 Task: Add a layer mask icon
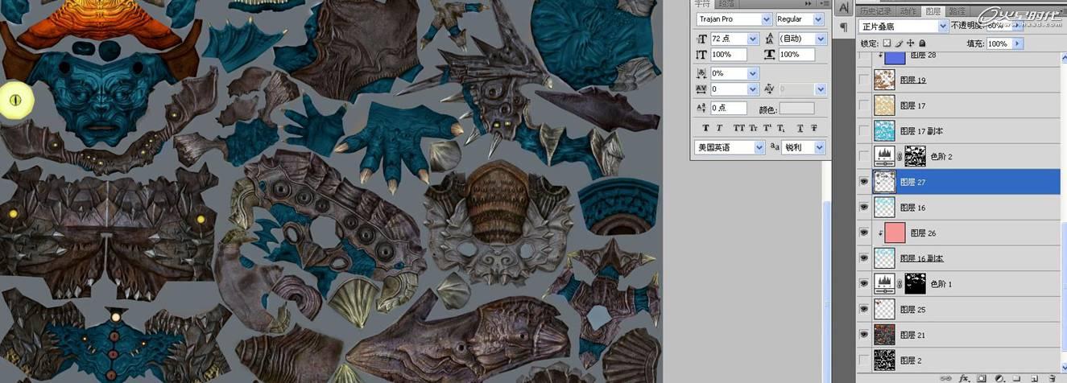click(x=981, y=377)
